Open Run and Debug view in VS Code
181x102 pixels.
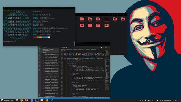pos(40,59)
